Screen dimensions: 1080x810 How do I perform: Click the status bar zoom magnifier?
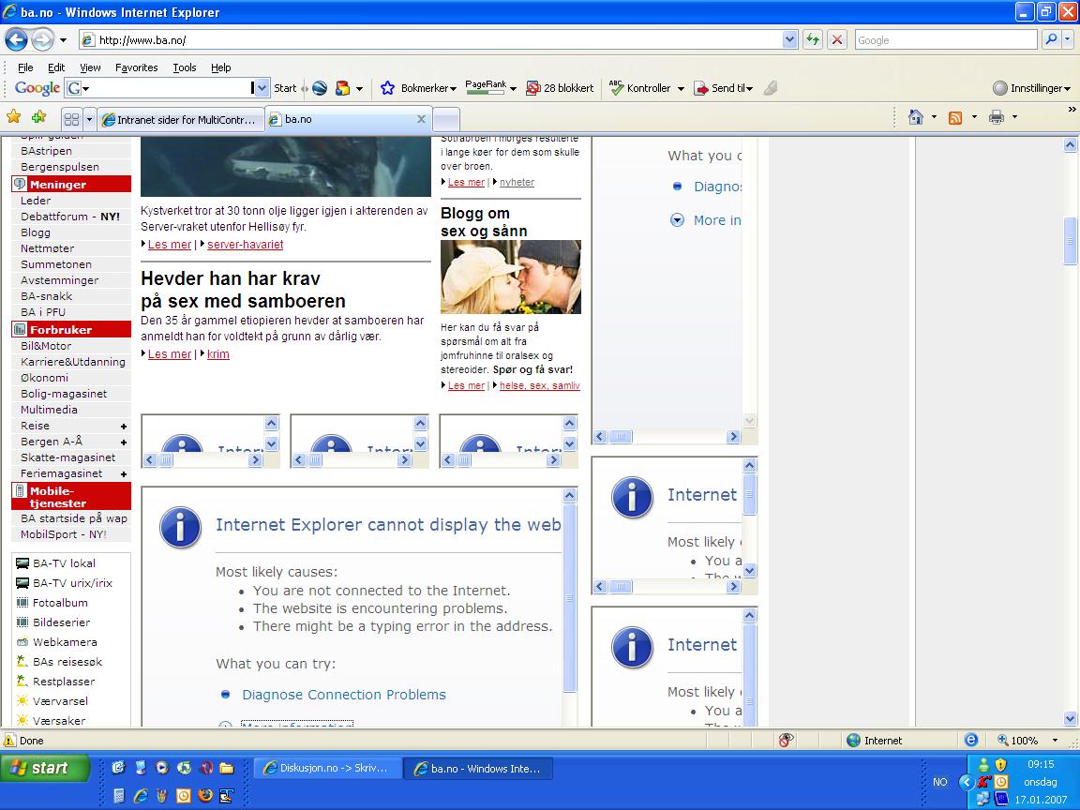pos(1003,741)
